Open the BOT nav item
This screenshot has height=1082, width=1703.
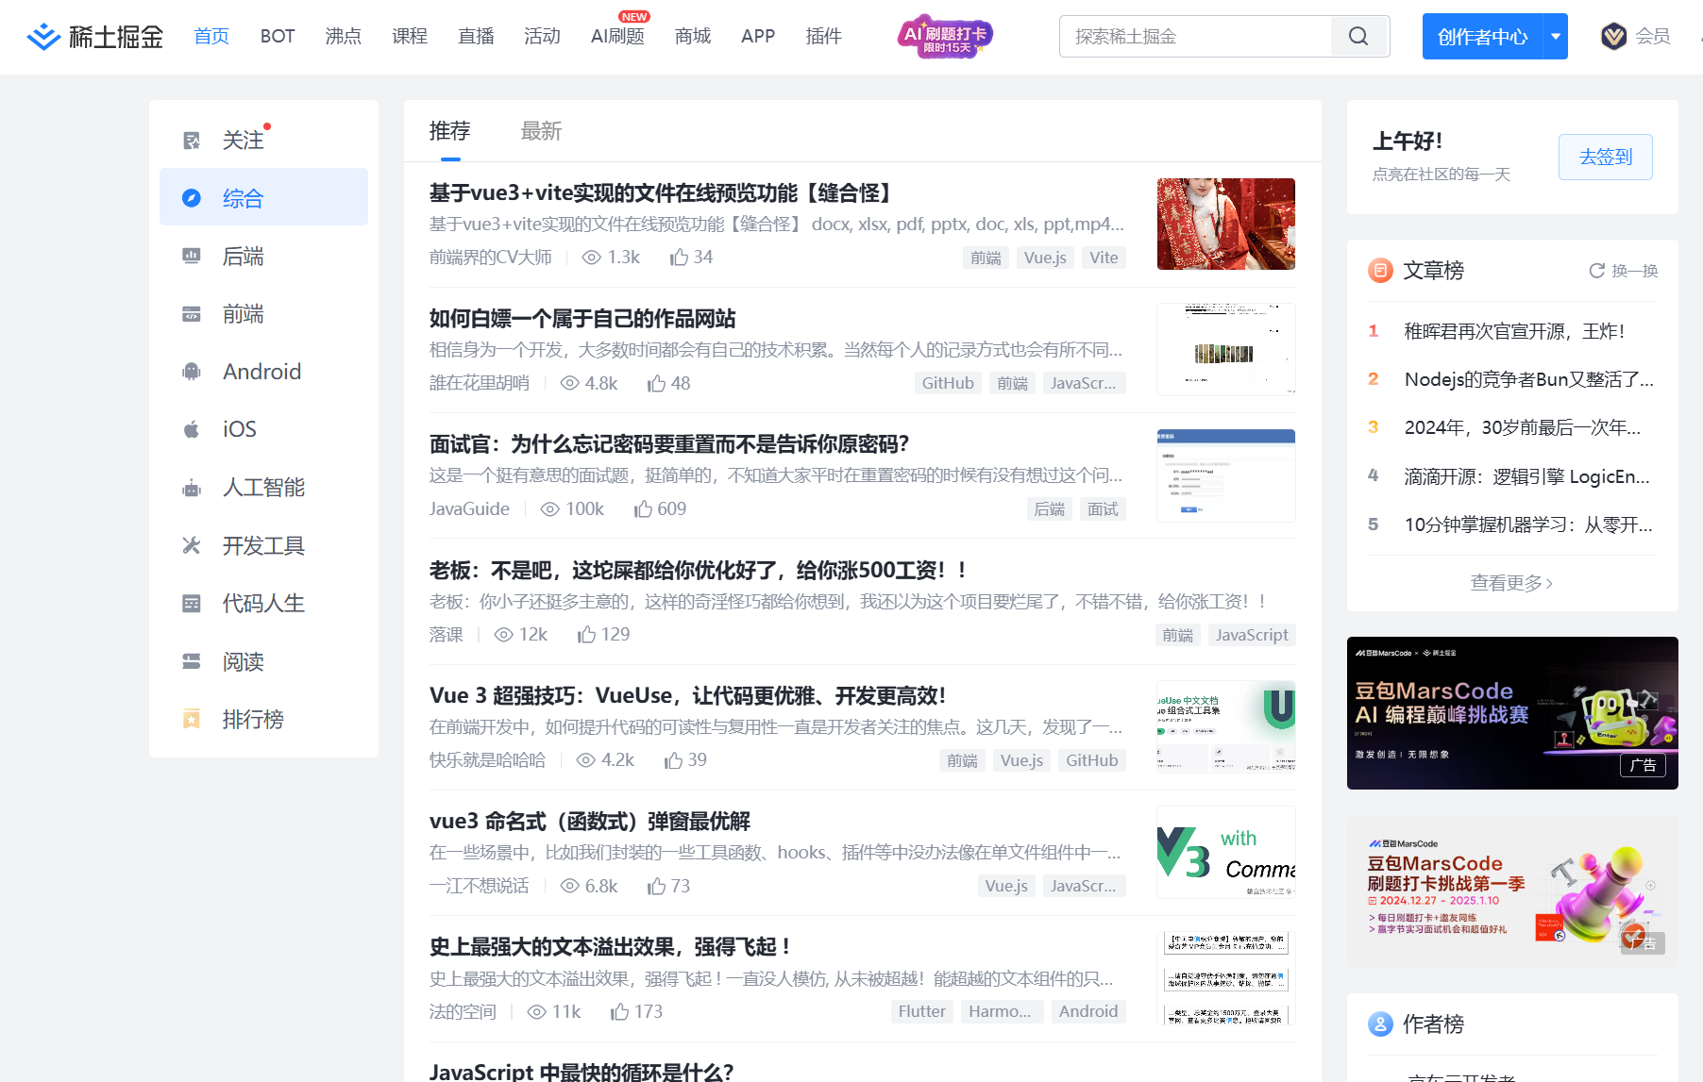click(x=278, y=36)
